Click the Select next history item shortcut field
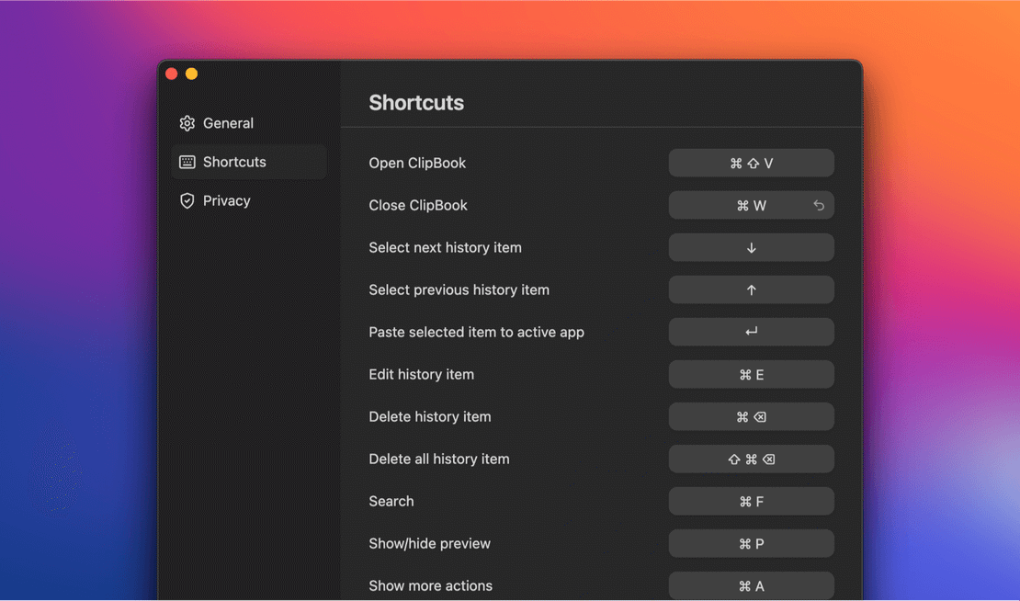The height and width of the screenshot is (601, 1020). click(x=752, y=248)
